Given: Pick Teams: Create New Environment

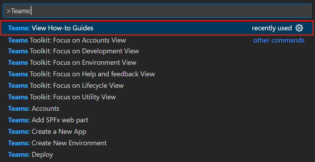Looking at the screenshot, I should coord(157,143).
